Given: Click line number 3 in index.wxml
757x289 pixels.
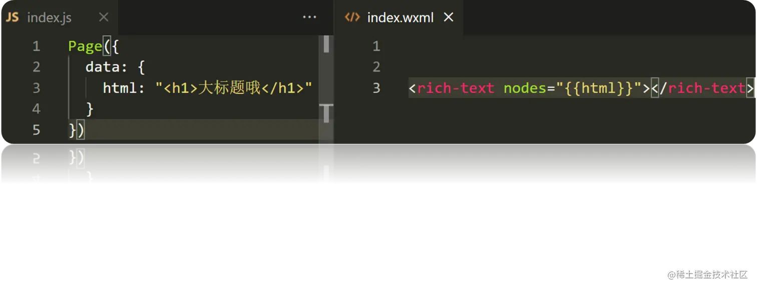Looking at the screenshot, I should click(376, 88).
